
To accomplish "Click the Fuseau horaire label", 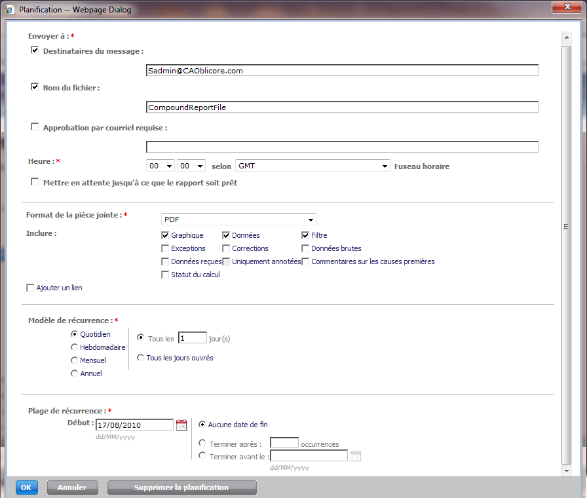I will (421, 166).
